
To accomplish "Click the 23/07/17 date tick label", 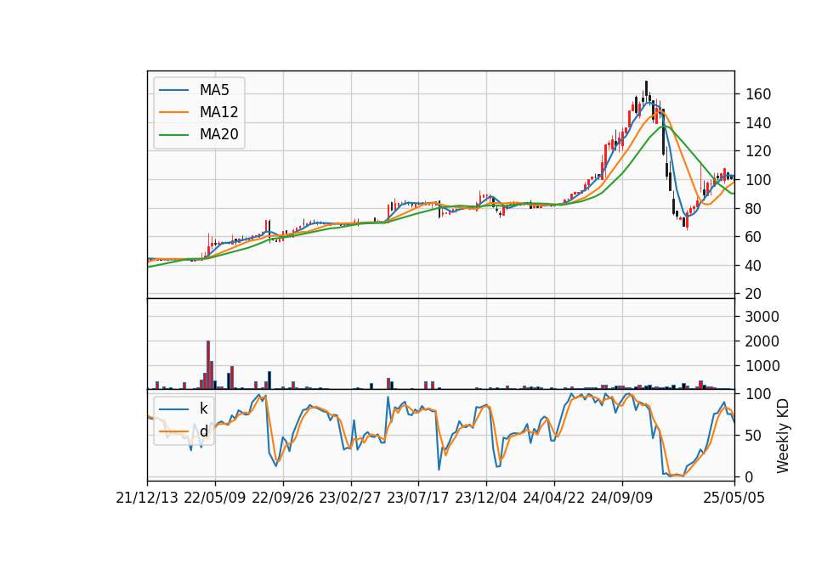I will point(418,499).
